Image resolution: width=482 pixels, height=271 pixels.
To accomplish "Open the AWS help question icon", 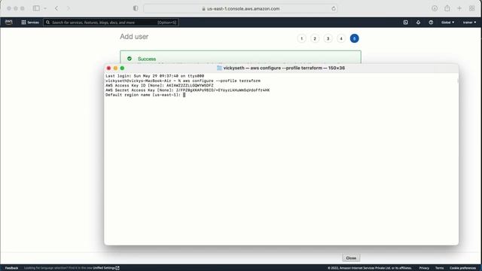I will tap(431, 22).
